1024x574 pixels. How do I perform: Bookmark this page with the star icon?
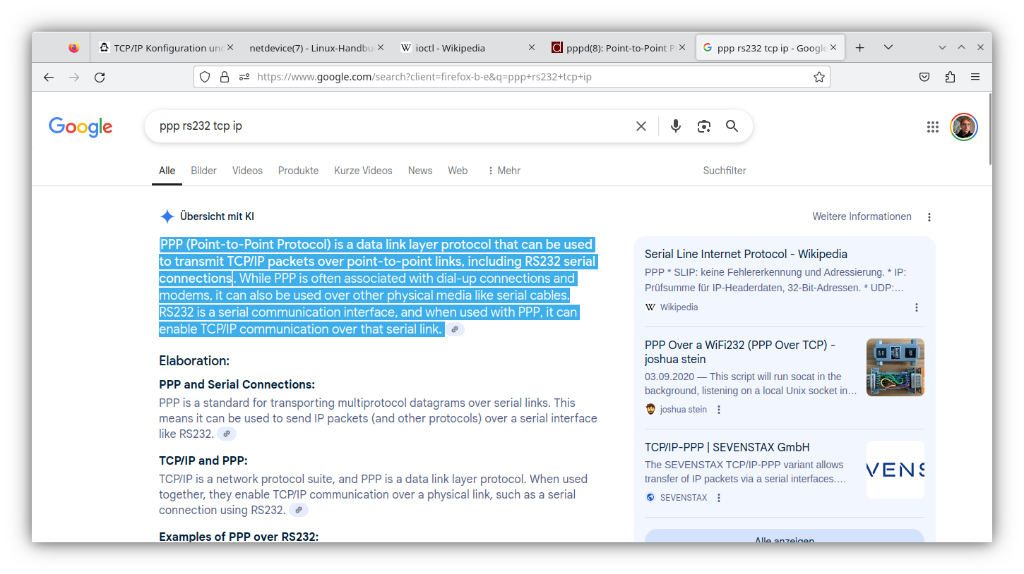pos(818,76)
